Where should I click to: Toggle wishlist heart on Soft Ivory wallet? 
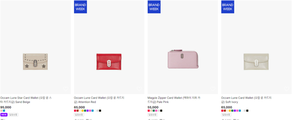pos(286,89)
